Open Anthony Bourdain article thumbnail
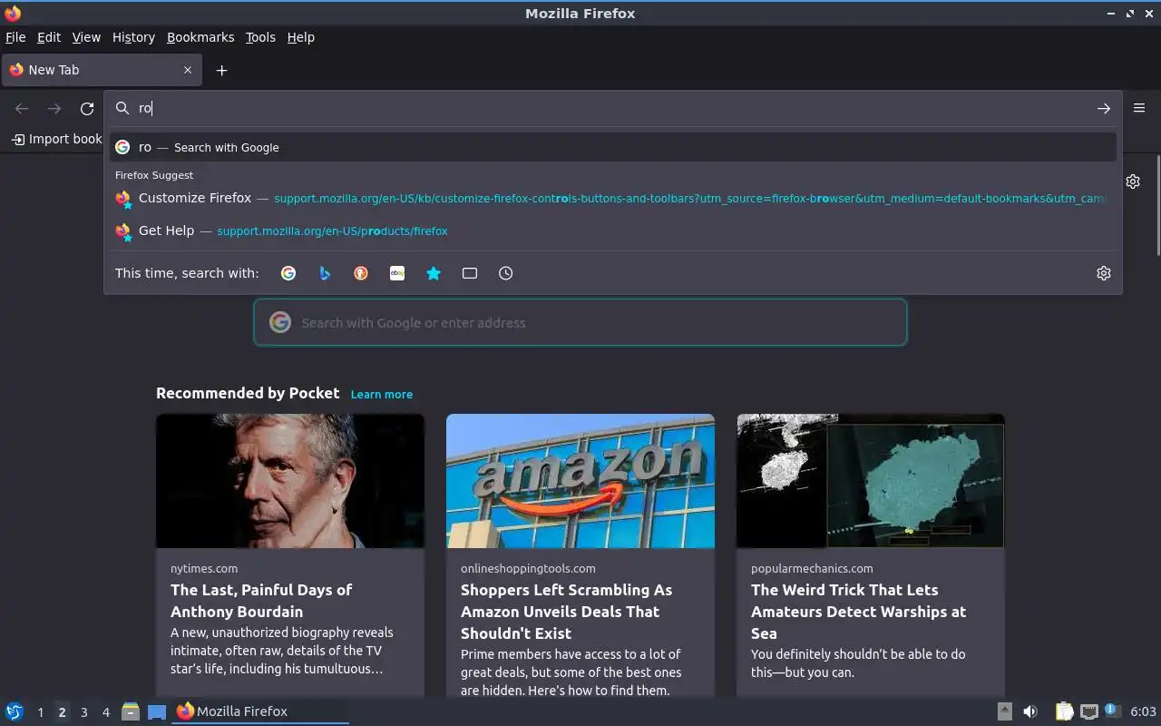This screenshot has height=726, width=1161. (290, 481)
